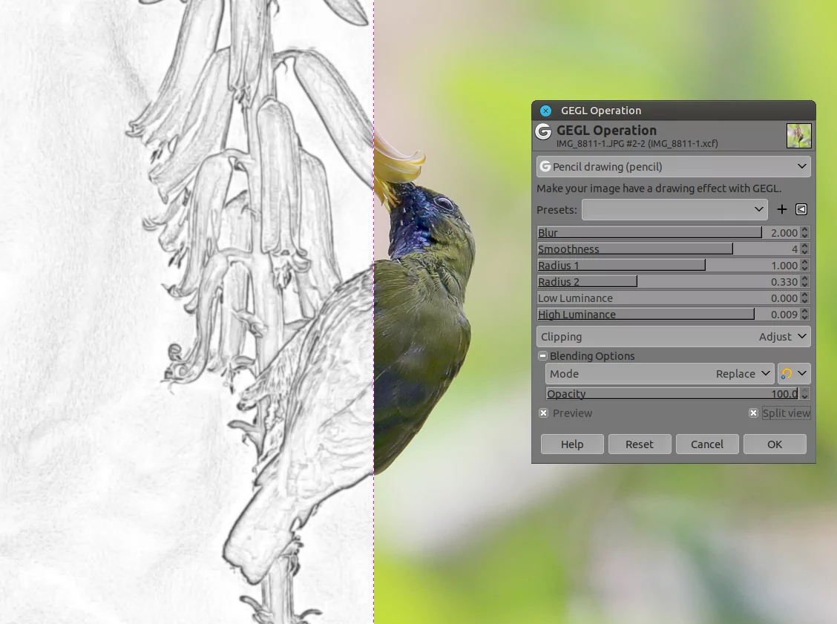Click the Low Luminance stepper arrows
837x624 pixels.
[x=805, y=298]
